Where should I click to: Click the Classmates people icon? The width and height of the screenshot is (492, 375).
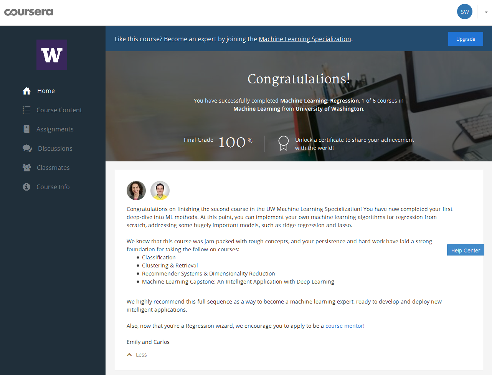pos(26,168)
